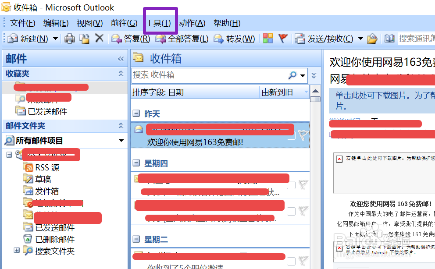Image resolution: width=435 pixels, height=269 pixels.
Task: Click the first blocked image placeholder icon
Action: pos(339,159)
